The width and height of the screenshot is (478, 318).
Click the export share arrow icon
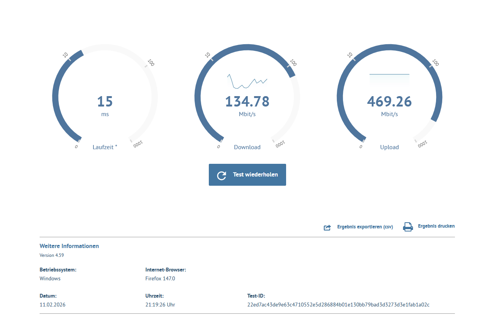coord(327,228)
